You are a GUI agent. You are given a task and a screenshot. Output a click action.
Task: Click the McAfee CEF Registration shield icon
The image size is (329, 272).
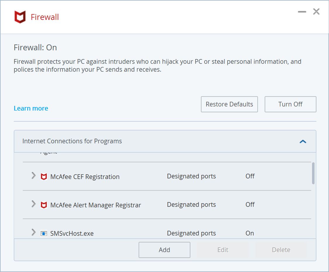pos(44,176)
